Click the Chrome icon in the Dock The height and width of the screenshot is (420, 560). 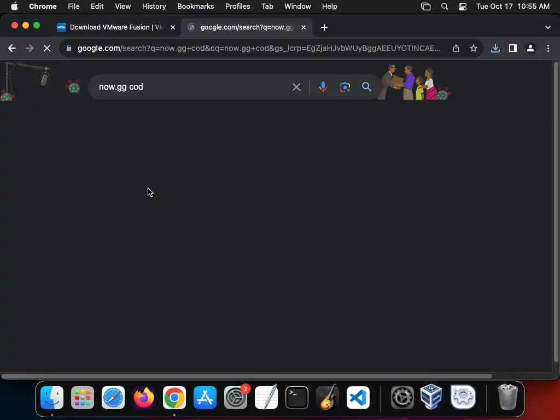(174, 398)
